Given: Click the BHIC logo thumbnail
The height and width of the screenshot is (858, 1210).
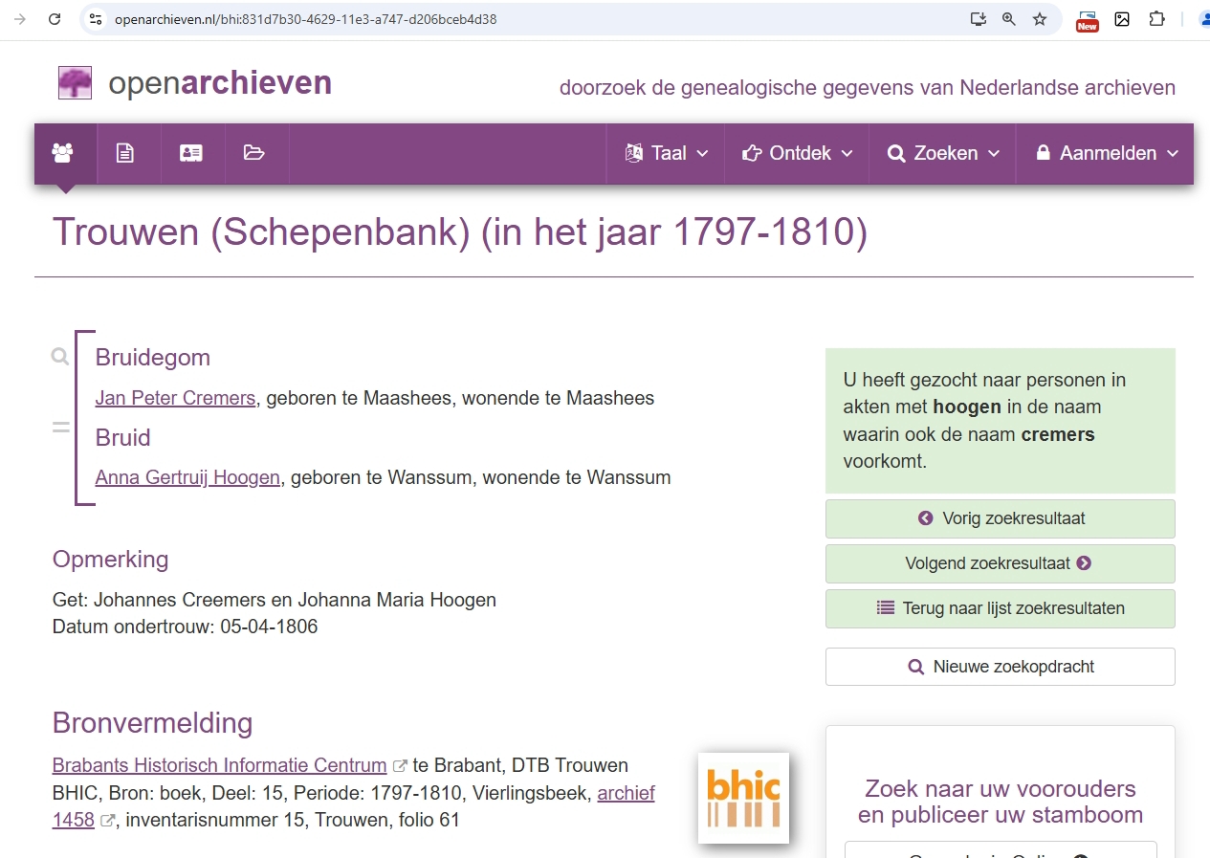Looking at the screenshot, I should pos(743,799).
